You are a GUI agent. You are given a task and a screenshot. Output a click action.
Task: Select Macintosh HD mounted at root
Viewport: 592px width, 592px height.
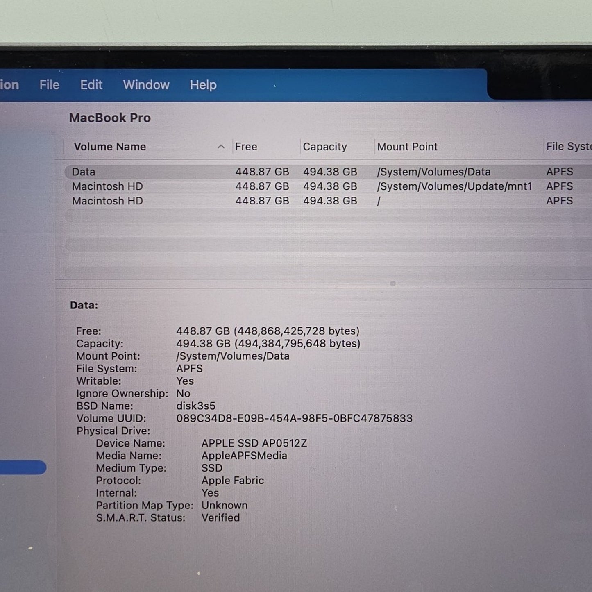point(164,201)
